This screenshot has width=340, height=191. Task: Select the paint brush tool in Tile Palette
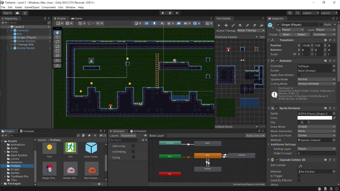(233, 25)
